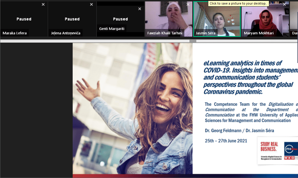Close Maraka Lefera's paused video tile

click(x=43, y=4)
